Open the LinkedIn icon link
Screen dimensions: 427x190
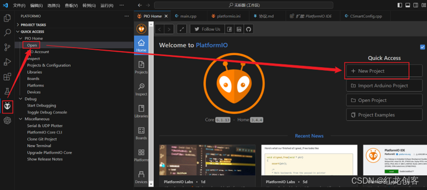[239, 29]
